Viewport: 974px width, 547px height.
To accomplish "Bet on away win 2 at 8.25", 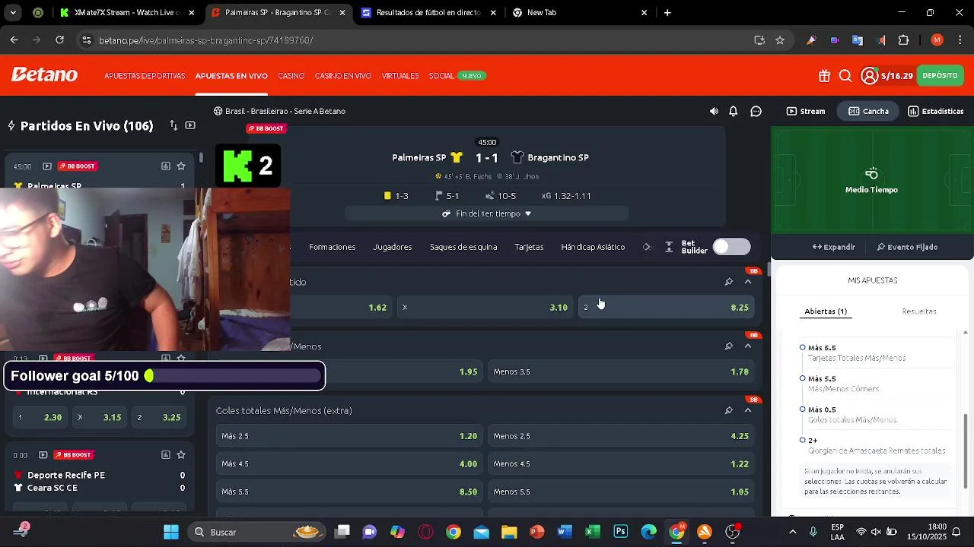I will pyautogui.click(x=667, y=308).
